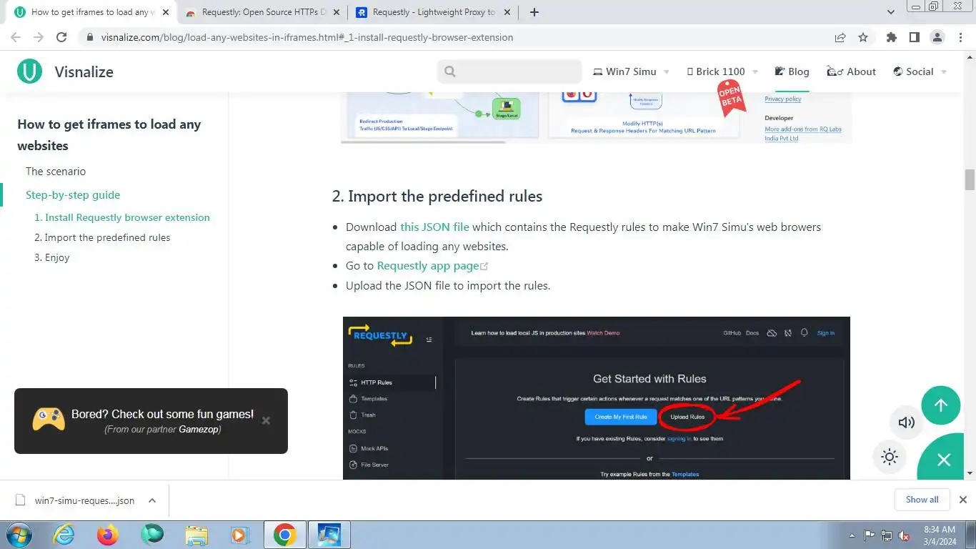Click the browser back arrow
This screenshot has height=549, width=976.
[x=16, y=37]
